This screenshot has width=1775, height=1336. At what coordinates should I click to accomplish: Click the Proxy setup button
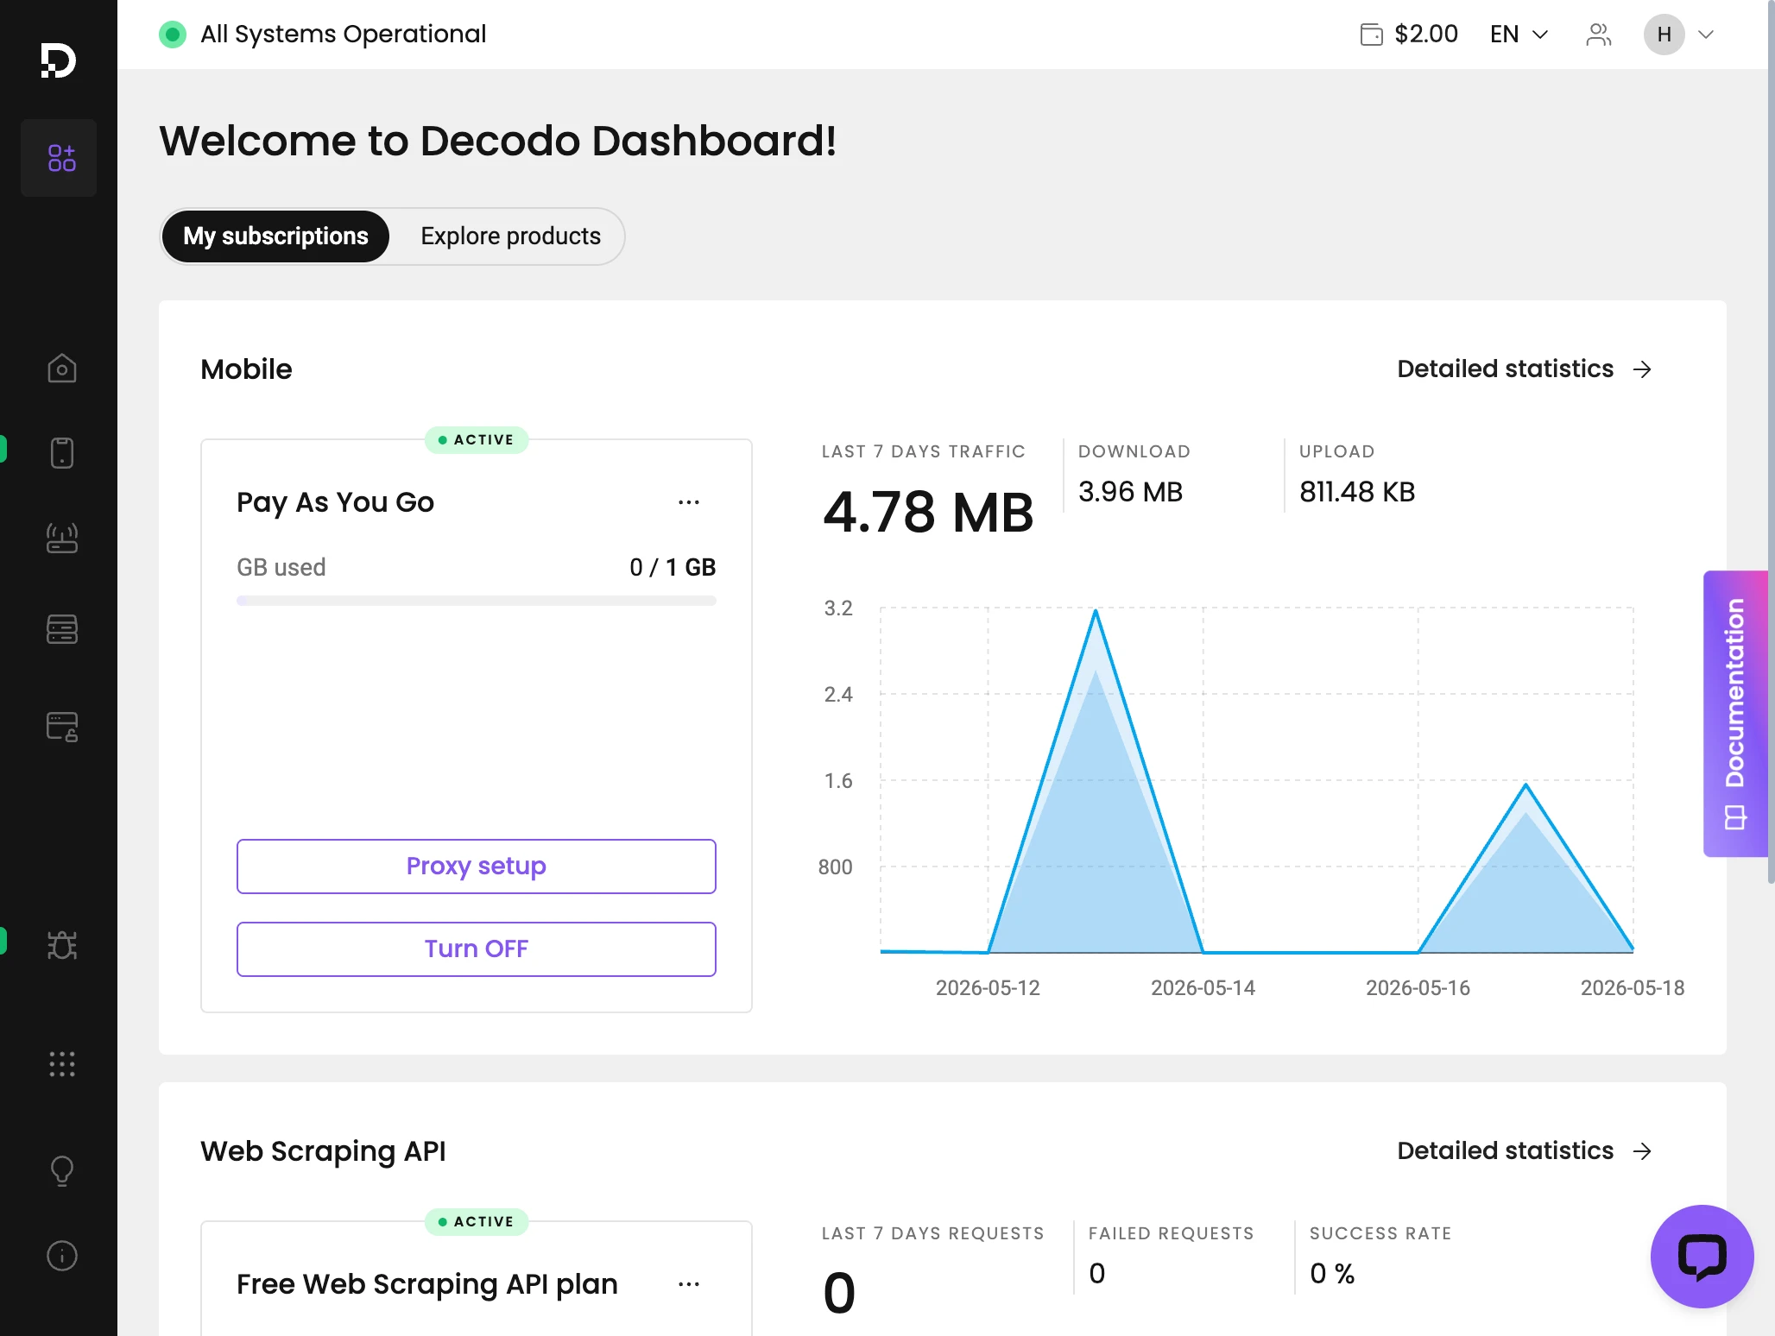point(477,867)
